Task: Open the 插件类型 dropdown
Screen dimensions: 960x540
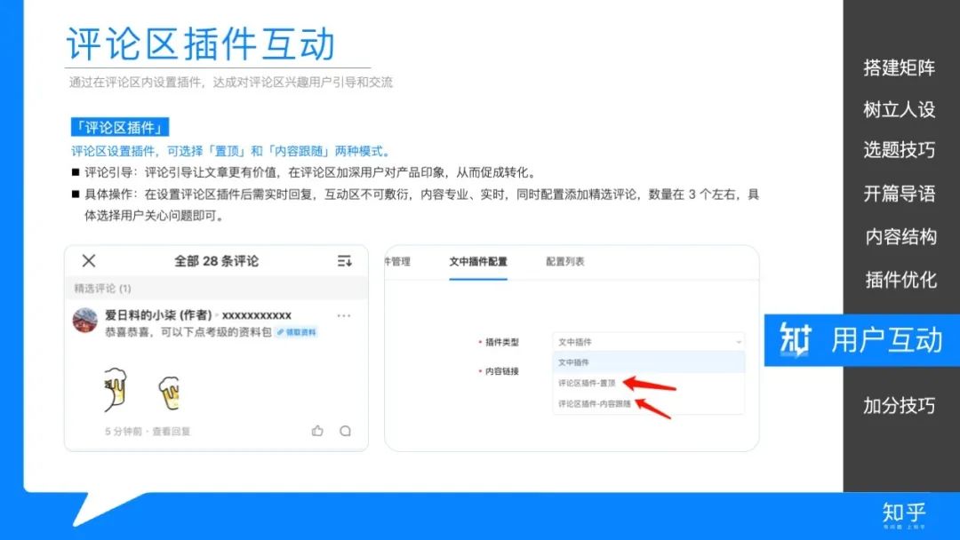Action: coord(649,342)
